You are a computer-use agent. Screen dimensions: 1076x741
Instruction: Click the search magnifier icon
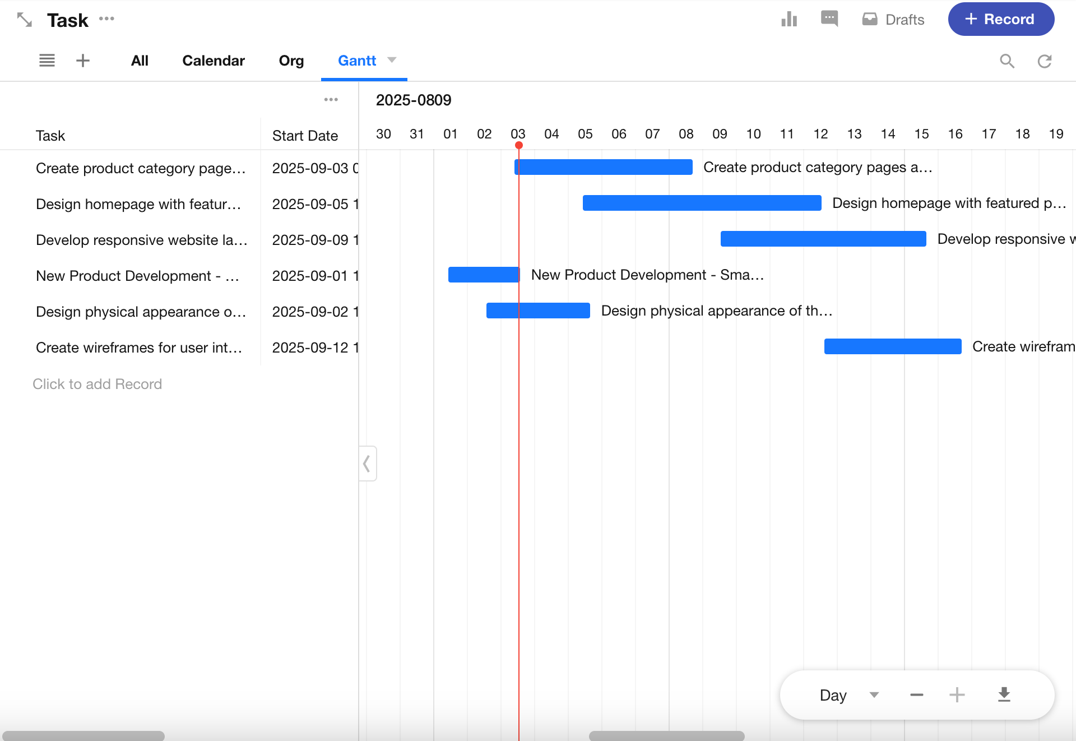pyautogui.click(x=1007, y=61)
